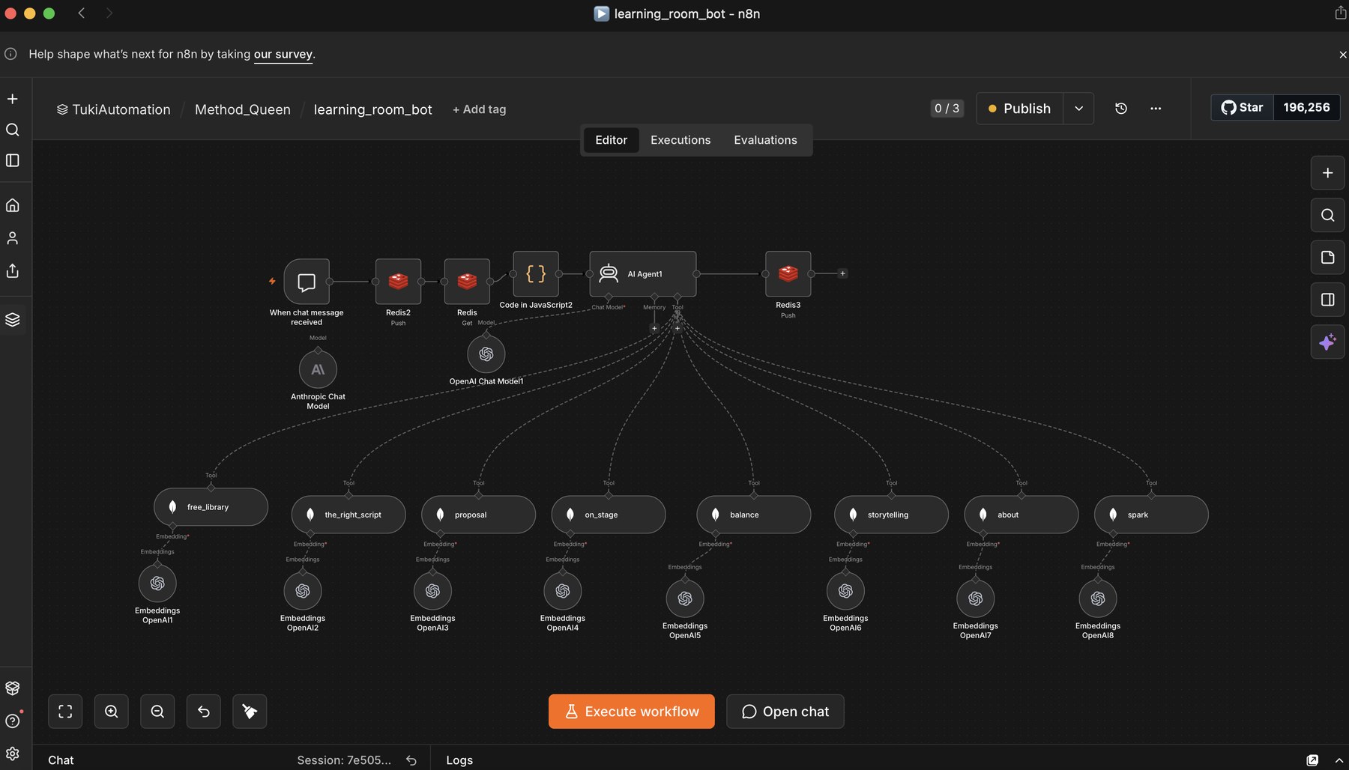The height and width of the screenshot is (770, 1349).
Task: Click the Add tag field
Action: [x=480, y=109]
